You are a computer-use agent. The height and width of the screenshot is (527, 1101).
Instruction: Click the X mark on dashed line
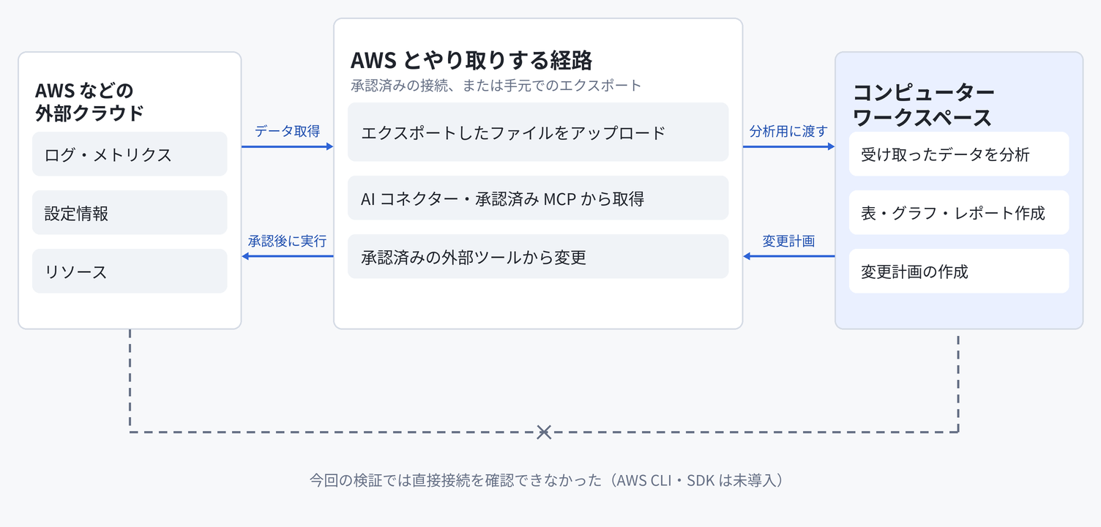point(544,432)
